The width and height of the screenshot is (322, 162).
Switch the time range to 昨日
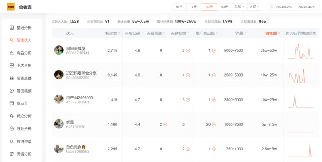[x=180, y=7]
